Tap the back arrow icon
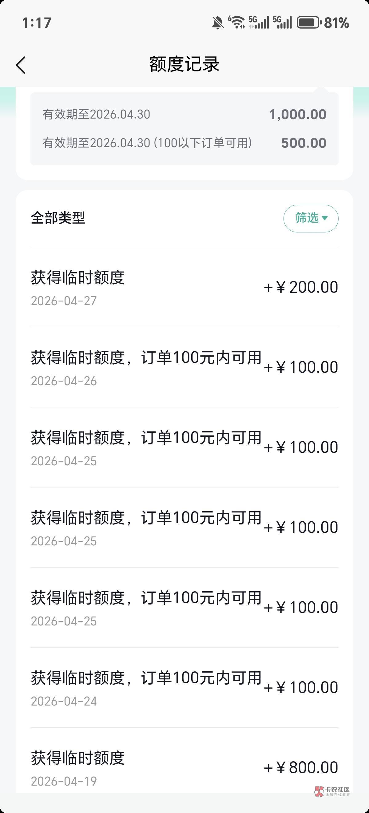Image resolution: width=369 pixels, height=813 pixels. coord(21,65)
